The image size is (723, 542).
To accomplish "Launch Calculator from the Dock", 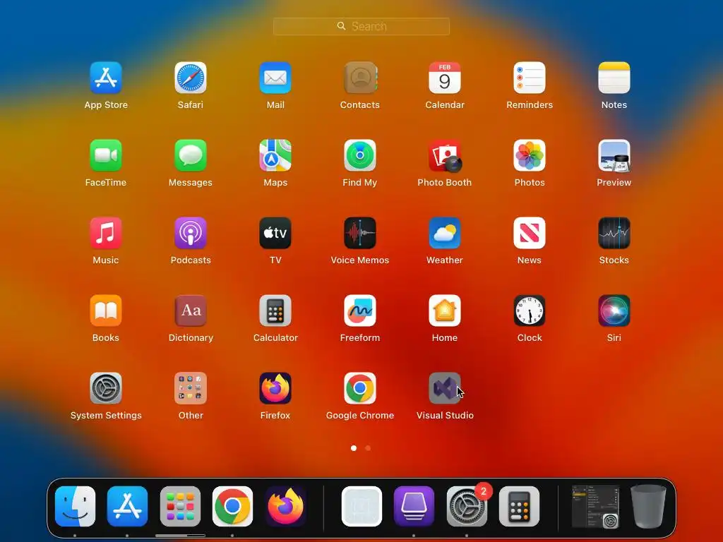I will 519,506.
